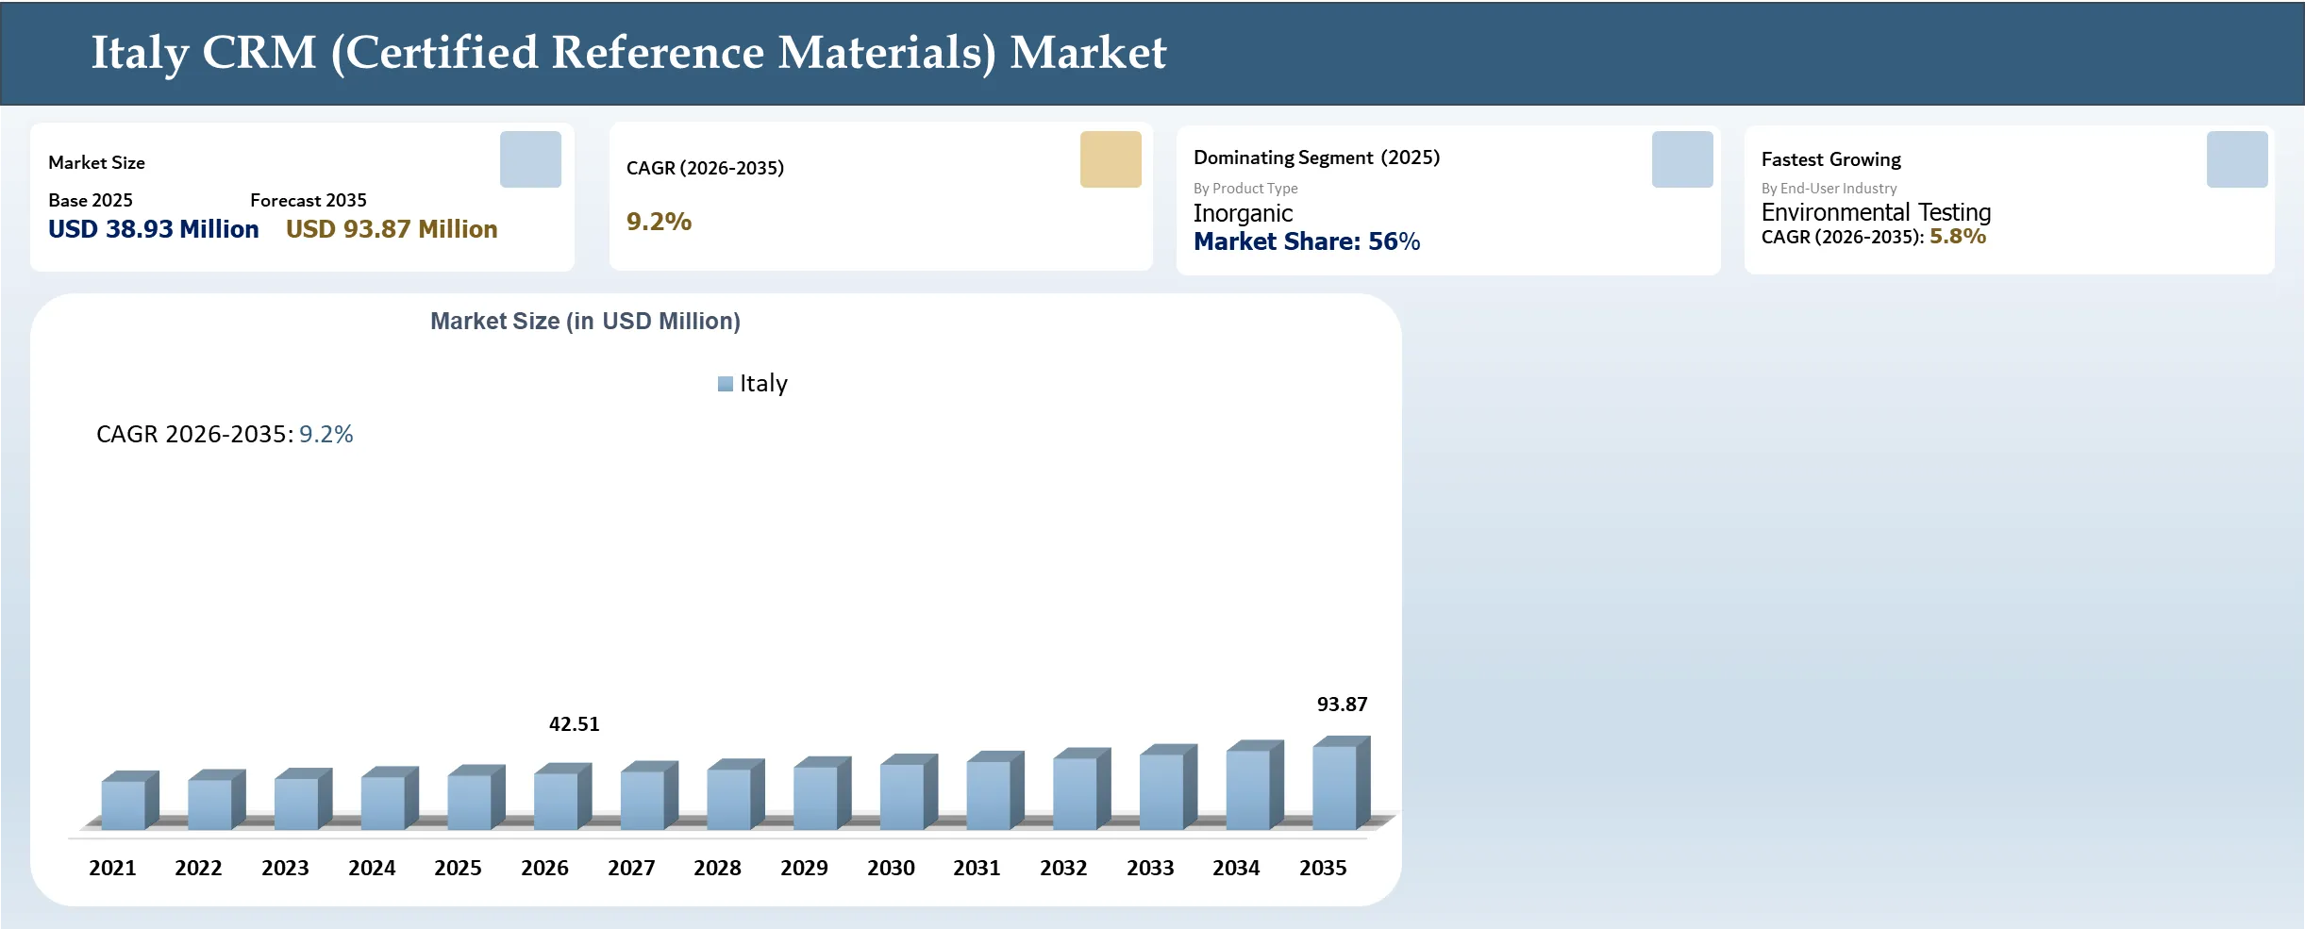Click the '2028' axis label
Screen dimensions: 2305x929
click(x=717, y=868)
